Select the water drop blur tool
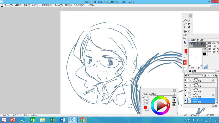 point(185,27)
